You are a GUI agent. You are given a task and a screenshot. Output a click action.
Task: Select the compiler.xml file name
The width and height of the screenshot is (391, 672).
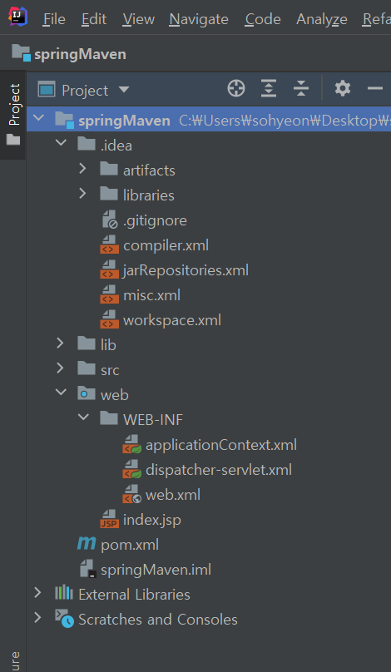166,245
